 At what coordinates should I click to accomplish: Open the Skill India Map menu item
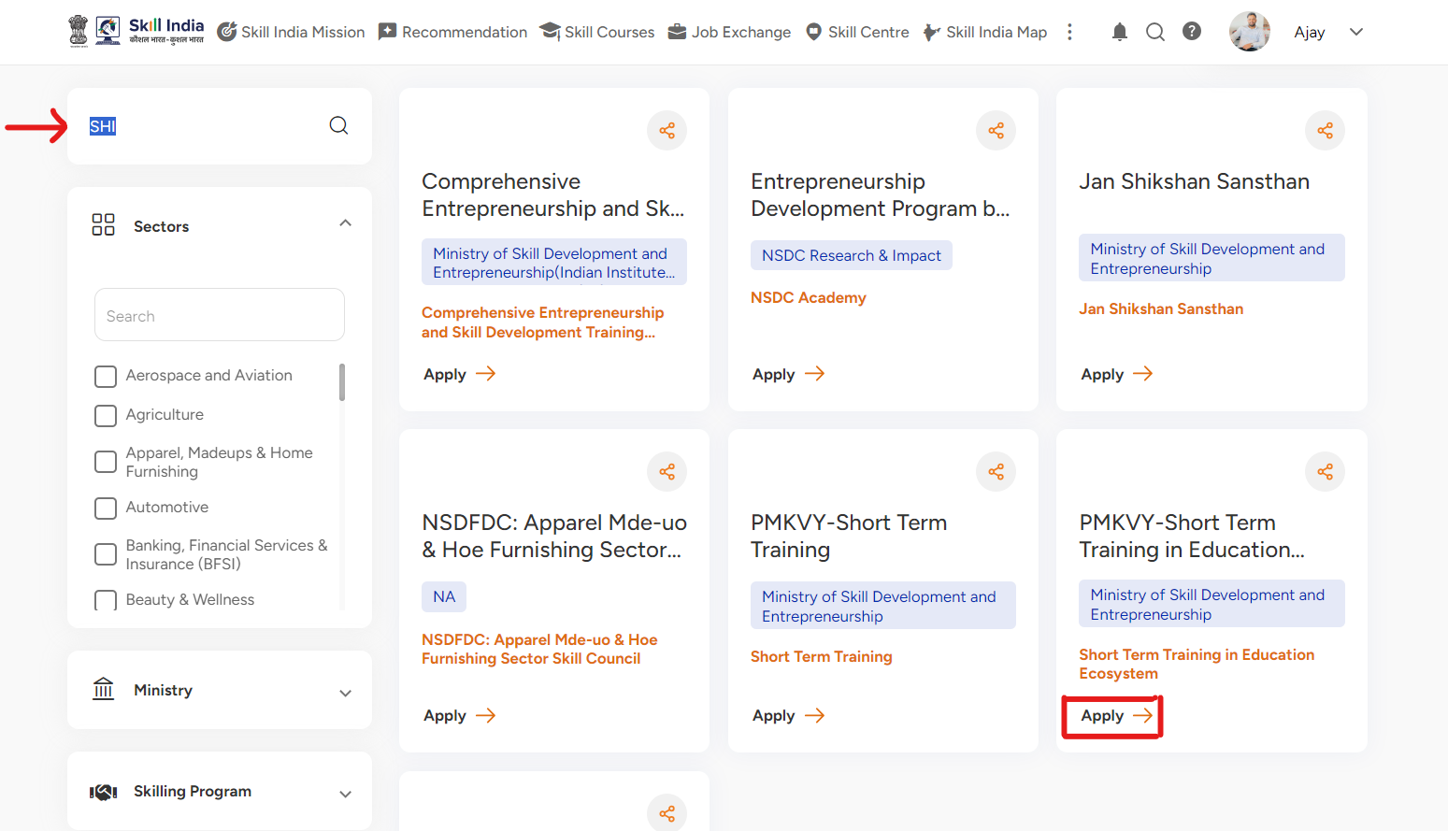pyautogui.click(x=985, y=32)
